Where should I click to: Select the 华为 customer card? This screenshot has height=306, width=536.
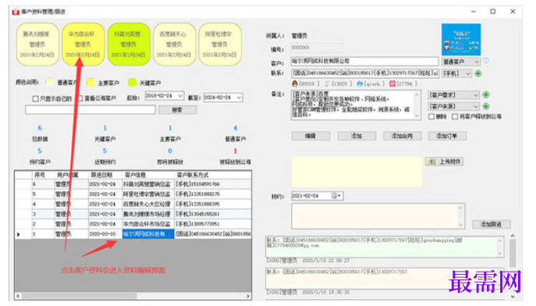83,44
